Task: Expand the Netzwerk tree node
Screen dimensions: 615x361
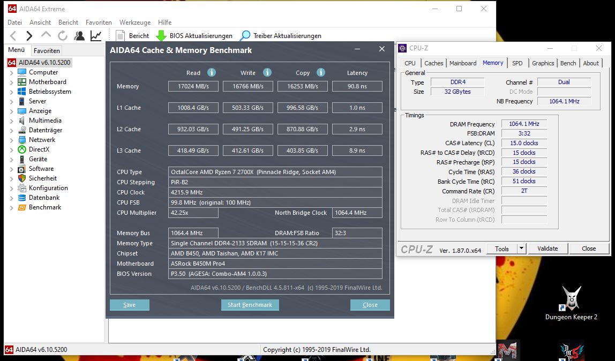Action: click(x=11, y=140)
